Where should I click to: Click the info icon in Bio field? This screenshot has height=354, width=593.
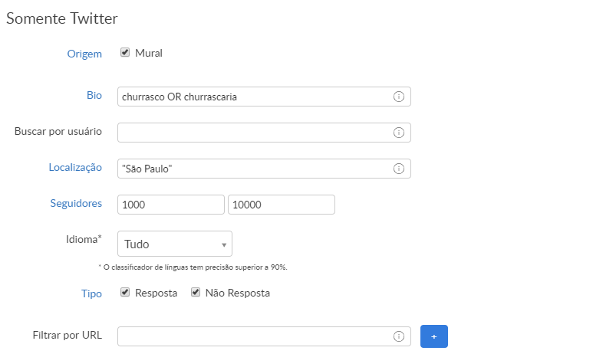pos(399,97)
